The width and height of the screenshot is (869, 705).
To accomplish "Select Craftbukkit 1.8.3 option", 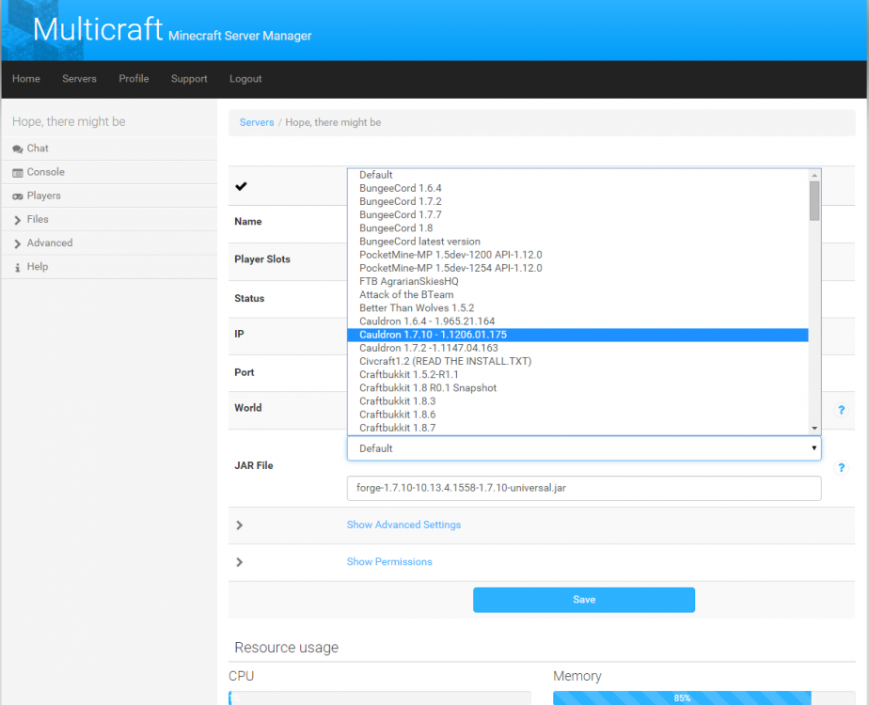I will [x=577, y=401].
